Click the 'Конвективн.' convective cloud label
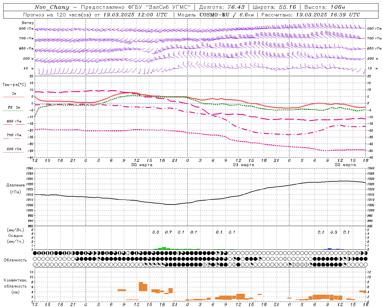Screen dimensions: 383x307 pos(16,280)
